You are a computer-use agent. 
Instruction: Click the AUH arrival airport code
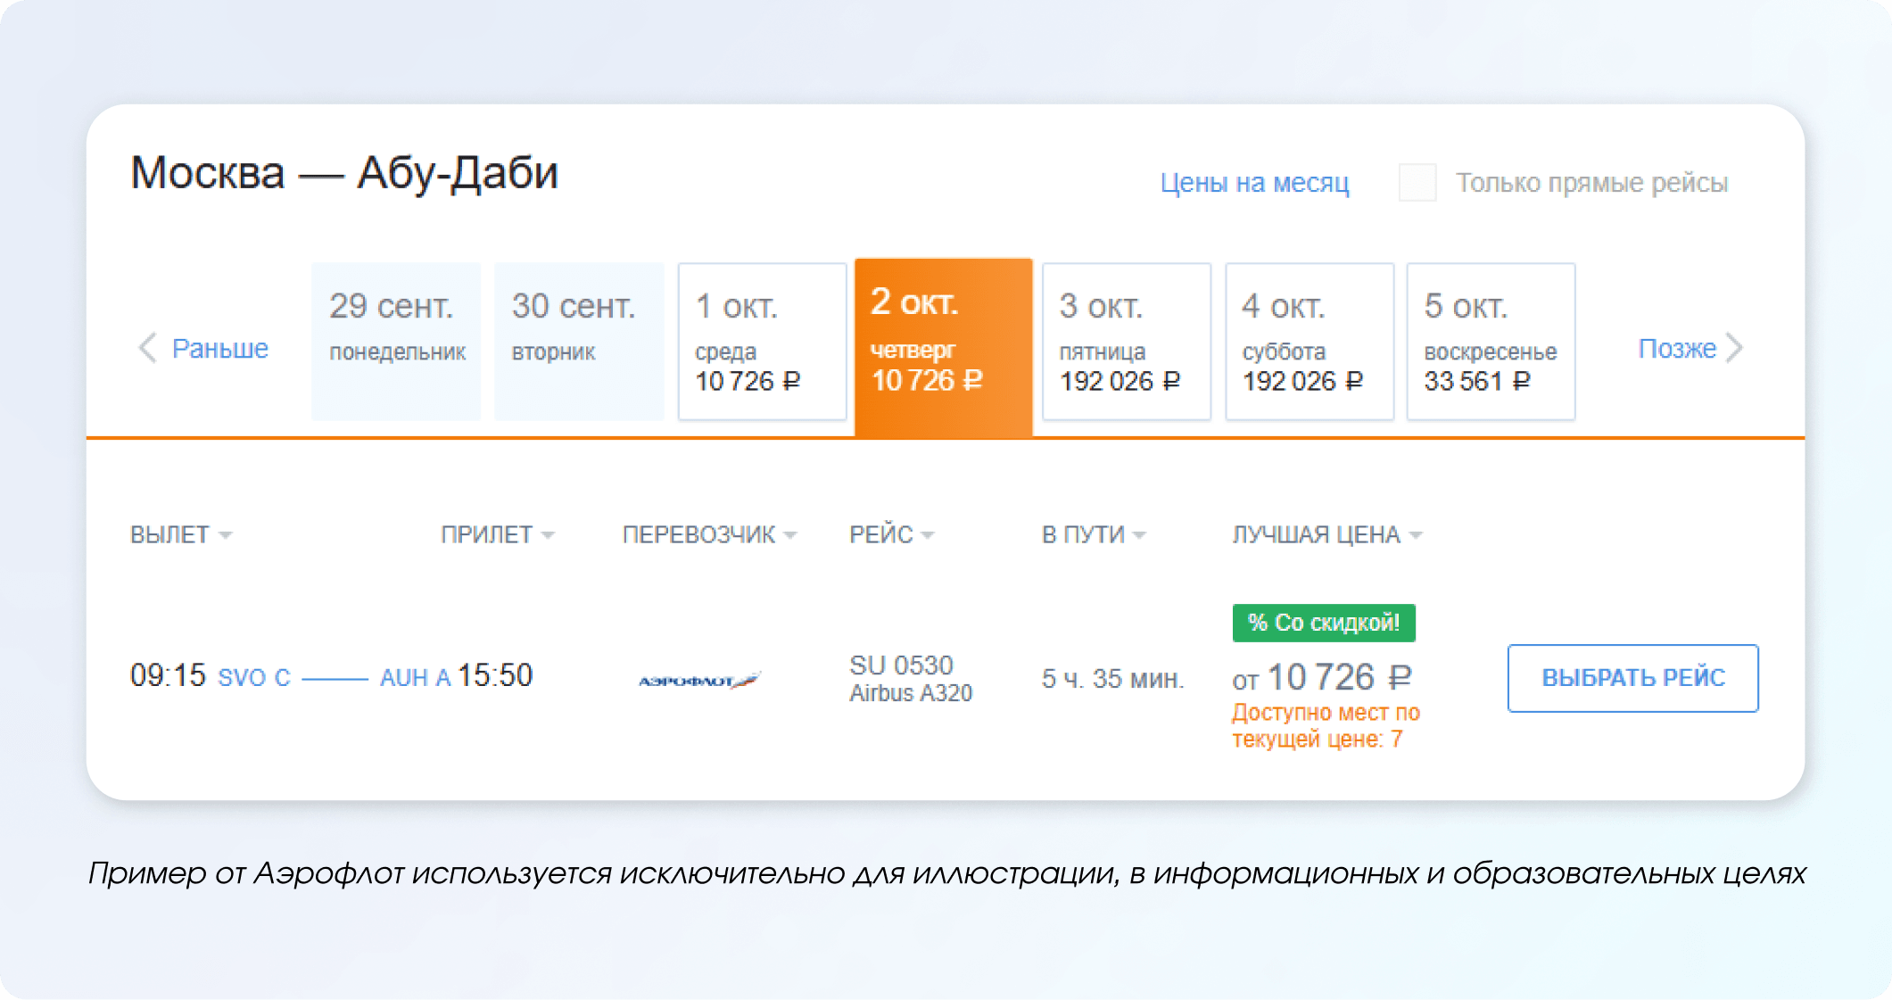[x=407, y=678]
